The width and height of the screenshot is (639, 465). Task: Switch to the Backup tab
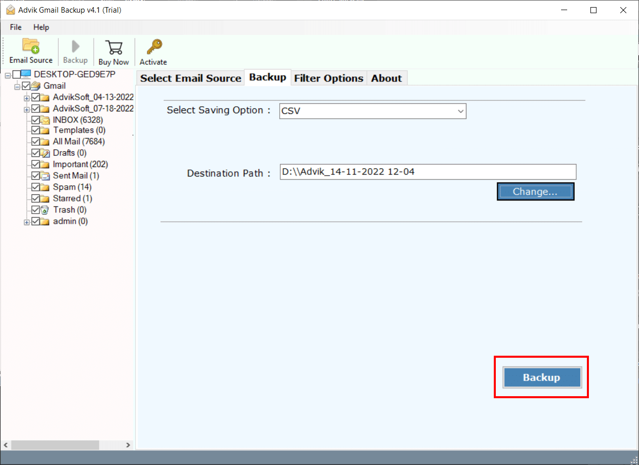tap(268, 77)
